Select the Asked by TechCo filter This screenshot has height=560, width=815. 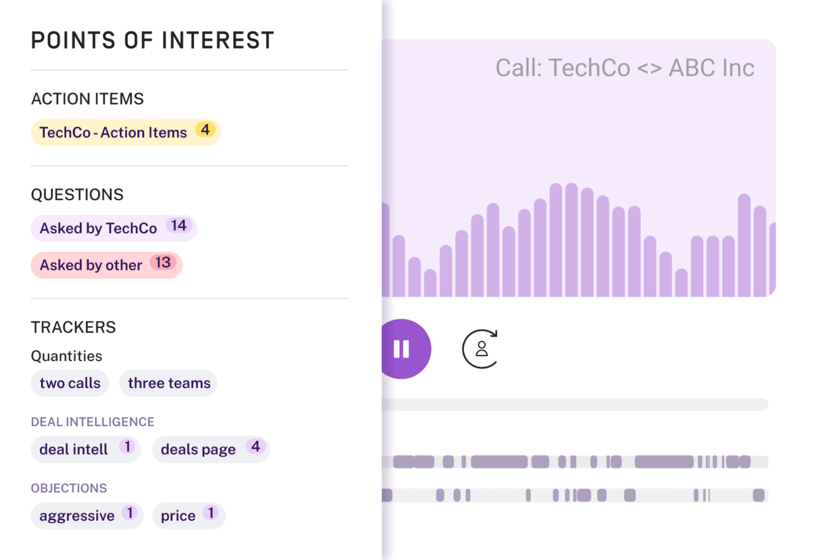tap(114, 228)
